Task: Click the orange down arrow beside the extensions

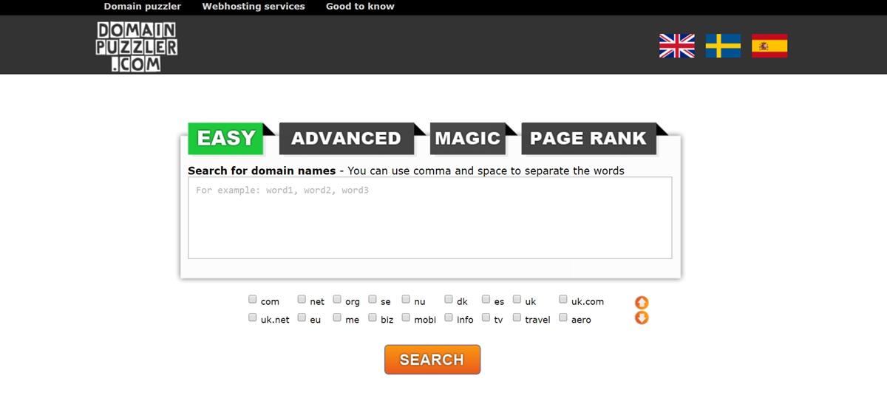Action: (x=642, y=318)
